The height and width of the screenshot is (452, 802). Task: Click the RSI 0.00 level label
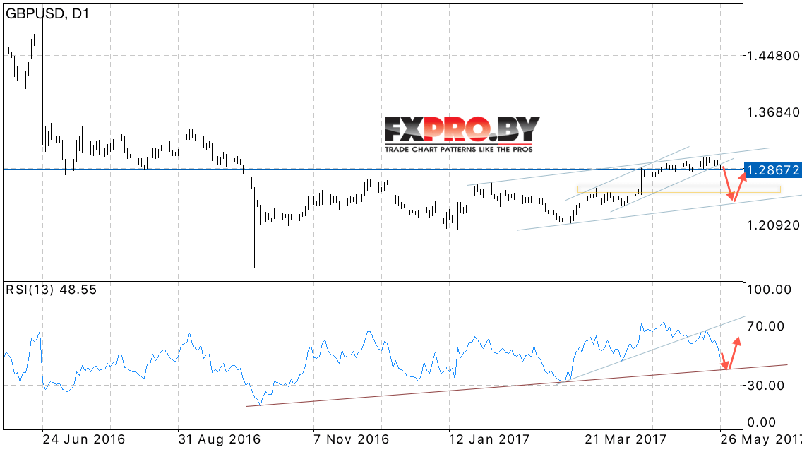pos(762,422)
